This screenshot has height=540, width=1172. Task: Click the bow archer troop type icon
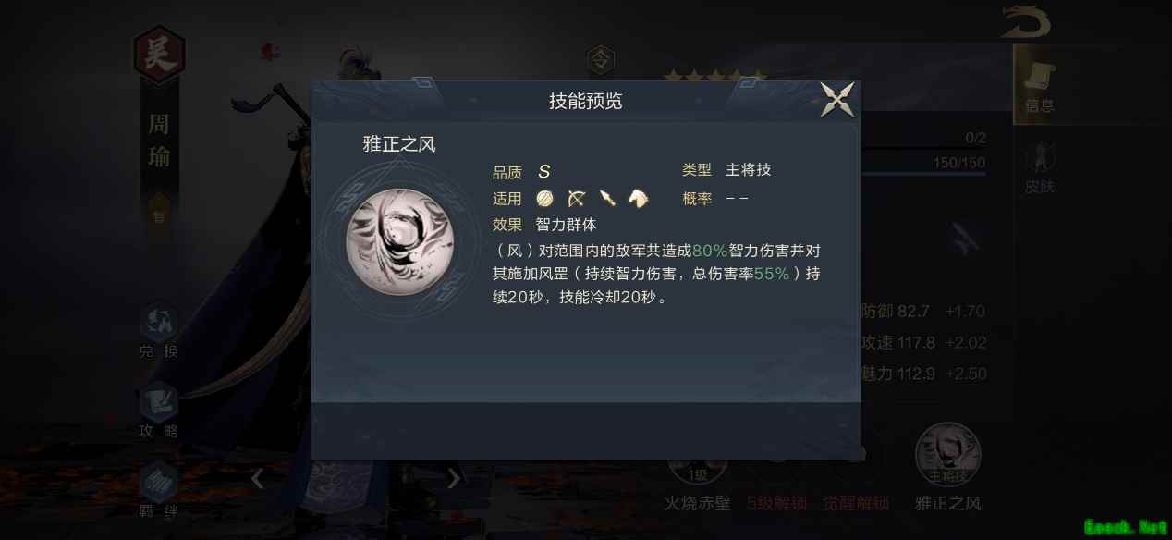point(576,198)
